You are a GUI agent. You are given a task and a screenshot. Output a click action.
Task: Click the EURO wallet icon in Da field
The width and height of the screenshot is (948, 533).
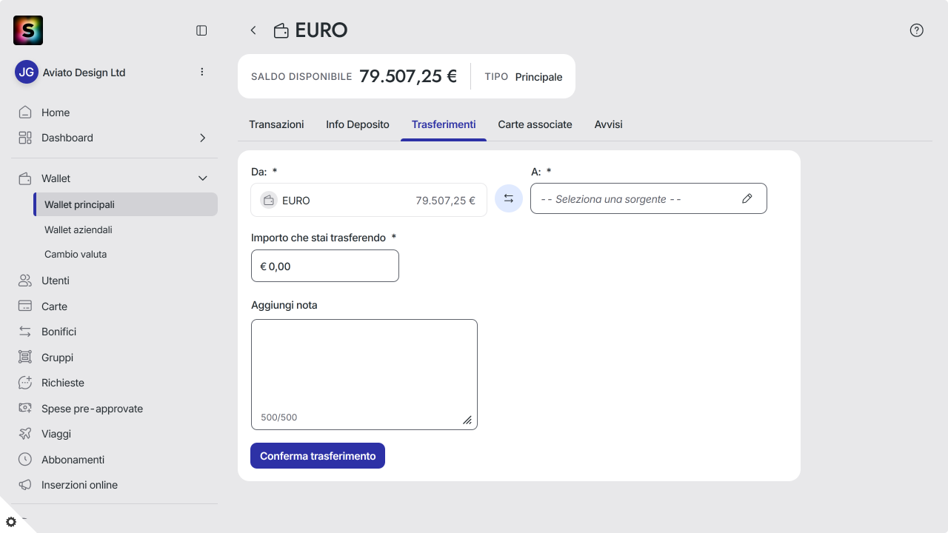click(x=269, y=200)
